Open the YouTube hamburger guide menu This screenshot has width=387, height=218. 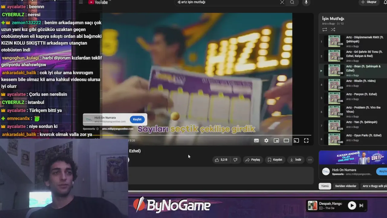81,2
